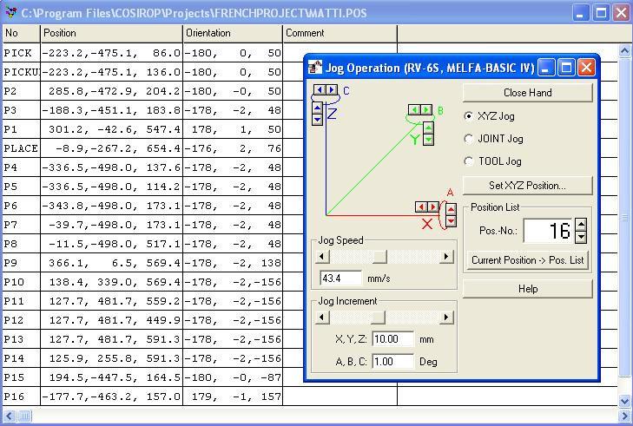The height and width of the screenshot is (426, 633).
Task: Click the Jog Operation window title icon
Action: [x=315, y=68]
